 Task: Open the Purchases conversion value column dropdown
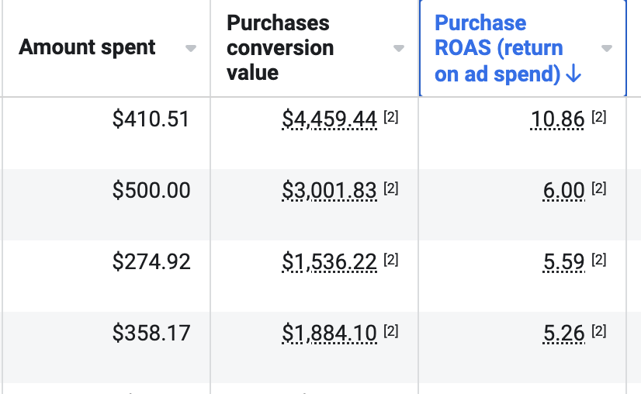[x=399, y=48]
